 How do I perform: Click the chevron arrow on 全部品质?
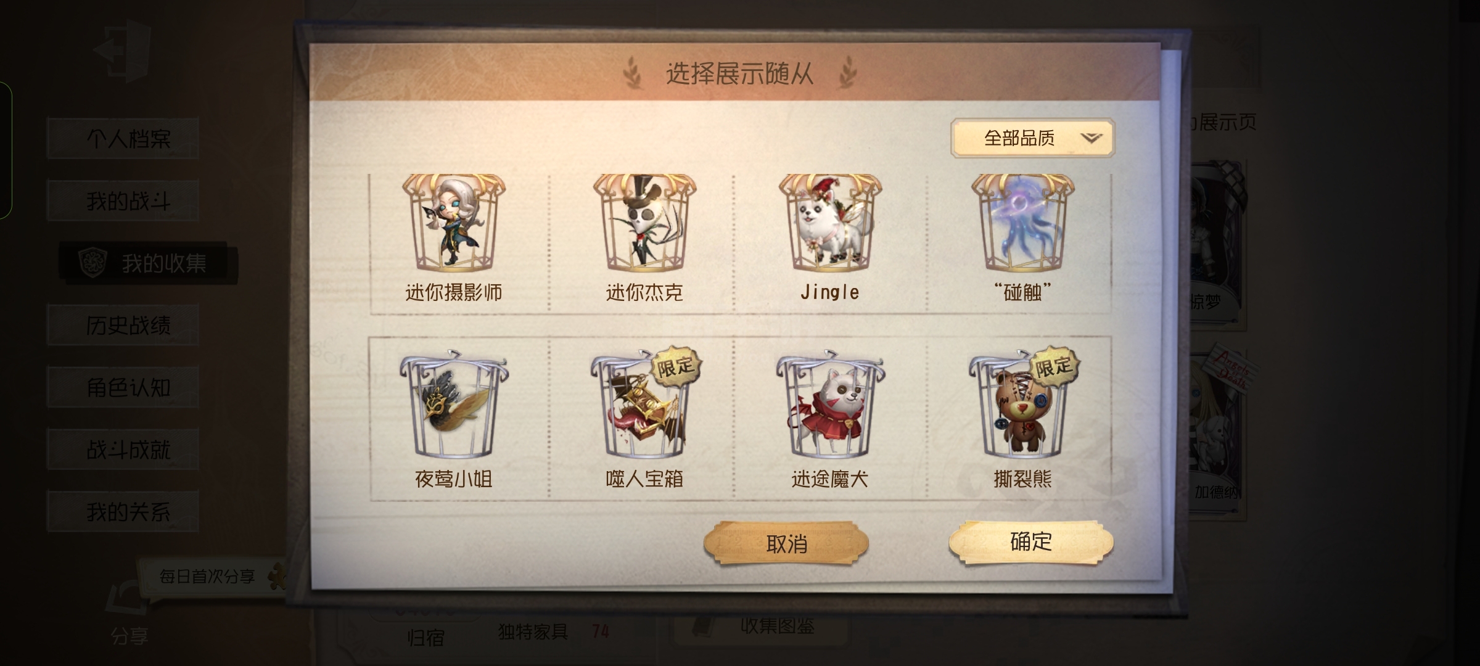click(x=1091, y=138)
